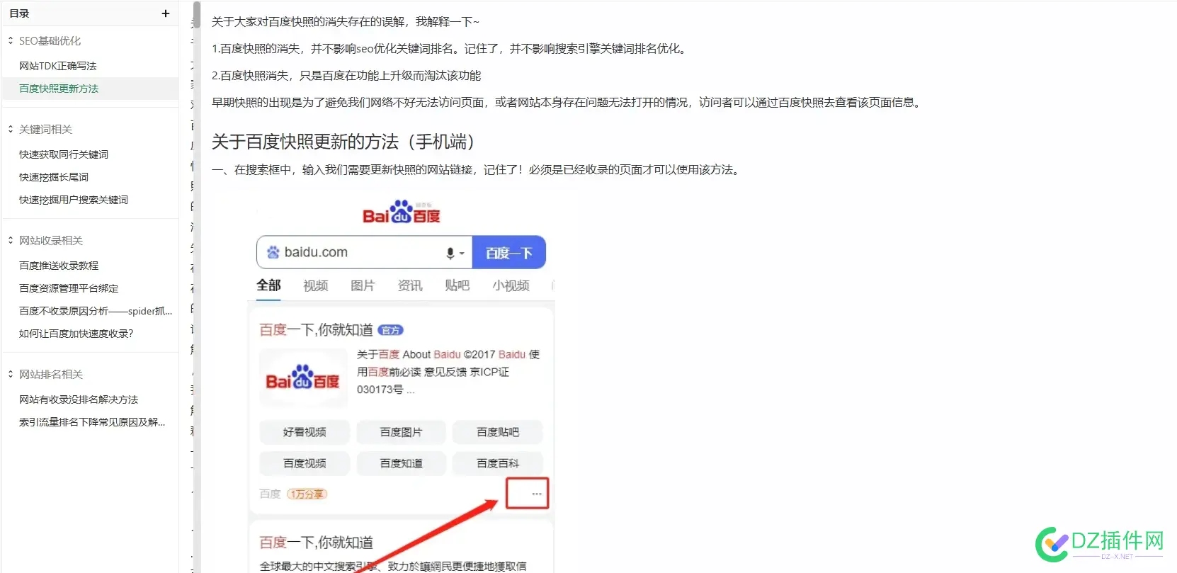
Task: Collapse the SEO基础优化 section
Action: (11, 41)
